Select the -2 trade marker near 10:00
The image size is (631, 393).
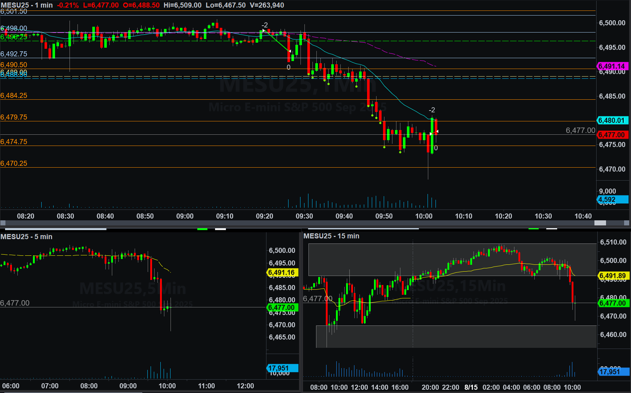432,110
